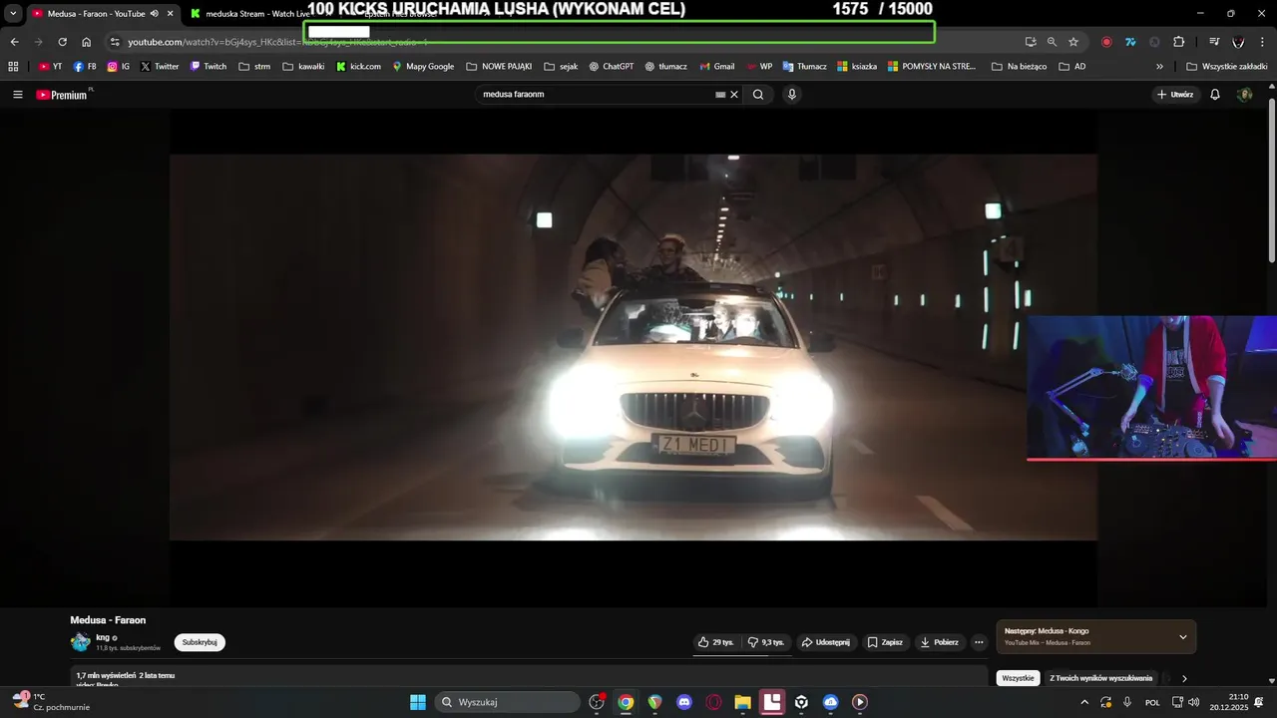
Task: Open Discord from the taskbar
Action: point(684,702)
